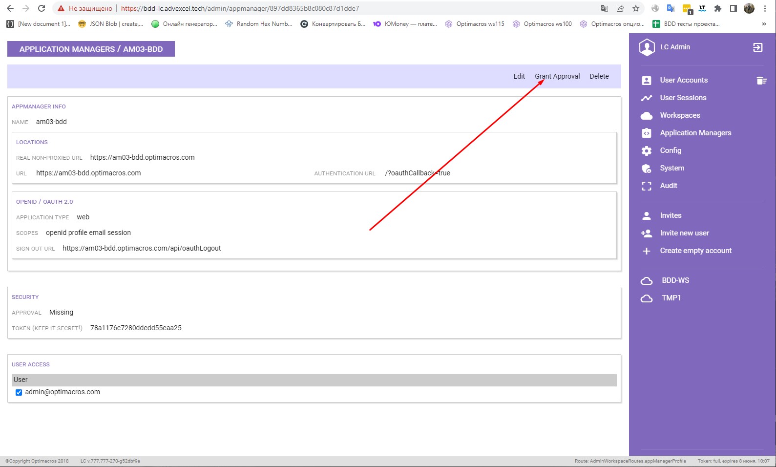Viewport: 776px width, 467px height.
Task: Click the User Accounts person icon
Action: tap(647, 81)
